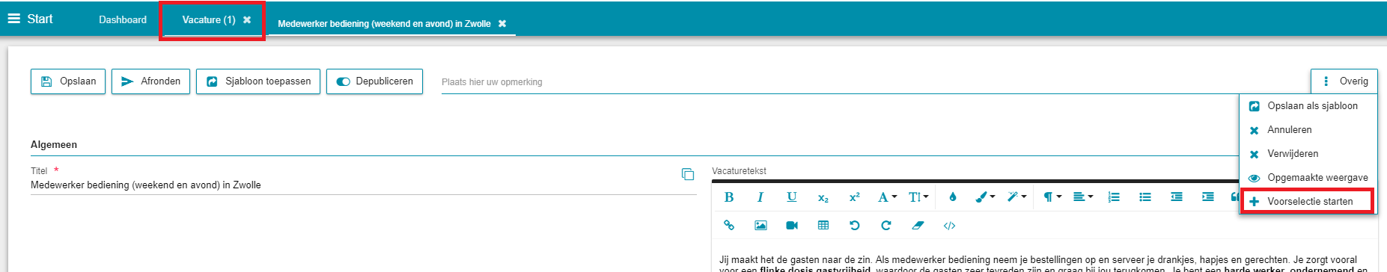Open the text color droplet picker
This screenshot has height=272, width=1387.
pos(952,197)
